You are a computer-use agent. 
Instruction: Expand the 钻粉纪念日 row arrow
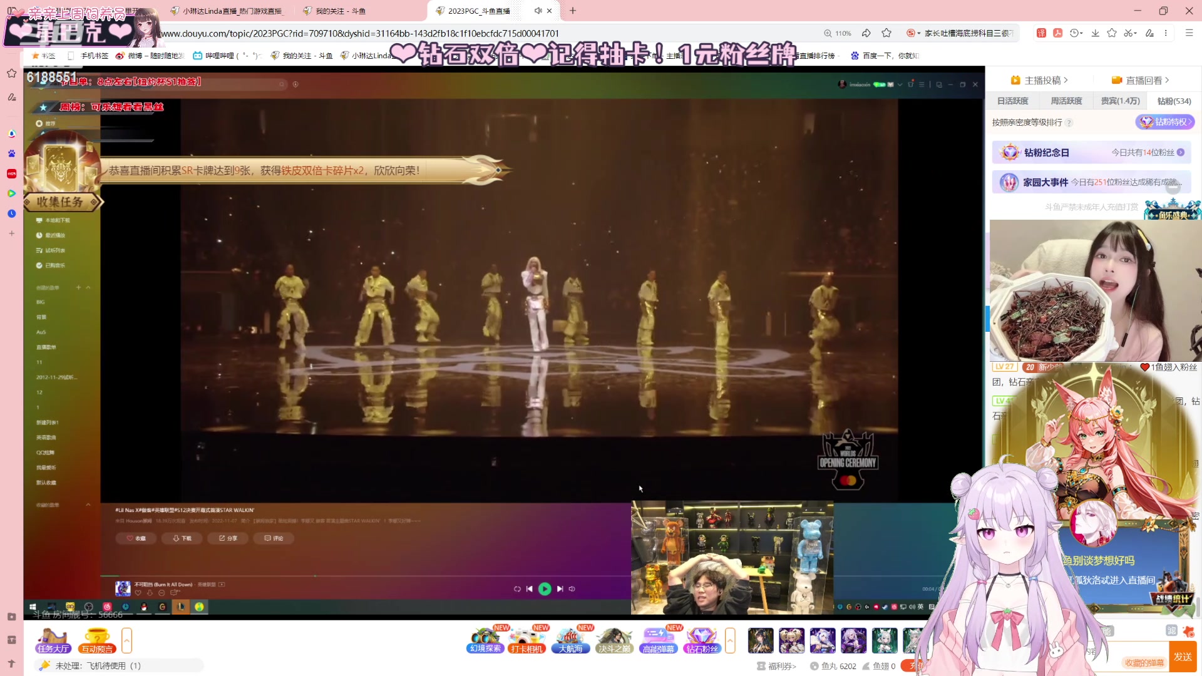click(1181, 152)
